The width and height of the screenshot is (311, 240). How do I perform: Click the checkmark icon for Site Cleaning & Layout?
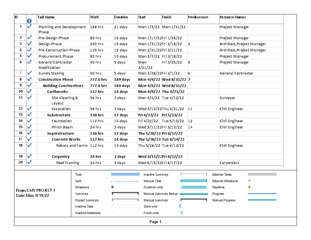pos(29,97)
